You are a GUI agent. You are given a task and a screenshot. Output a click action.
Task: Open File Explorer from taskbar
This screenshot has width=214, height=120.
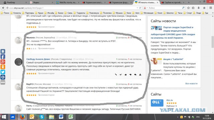click(51, 117)
